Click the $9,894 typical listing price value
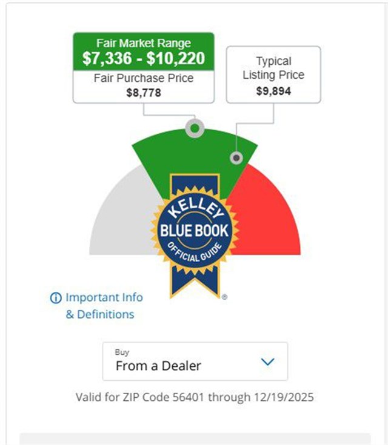 [273, 90]
